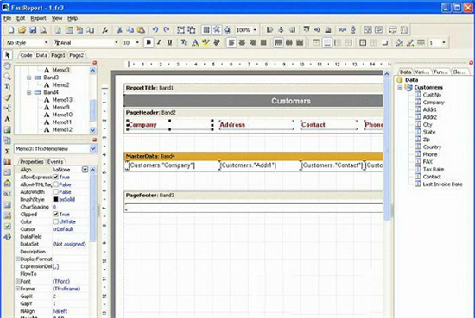Switch to the Events tab
Image resolution: width=475 pixels, height=318 pixels.
click(55, 162)
